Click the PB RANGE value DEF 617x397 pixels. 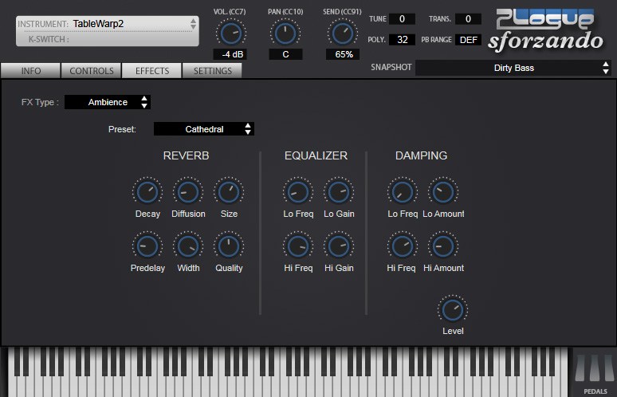468,40
